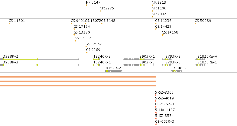Select the CB-0620-3 insertion label
Viewport: 237px width, 126px height.
click(165, 122)
